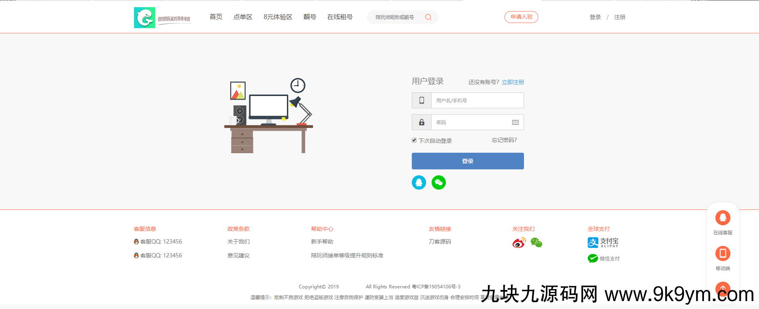
Task: Click 立即注册 link
Action: click(x=513, y=82)
